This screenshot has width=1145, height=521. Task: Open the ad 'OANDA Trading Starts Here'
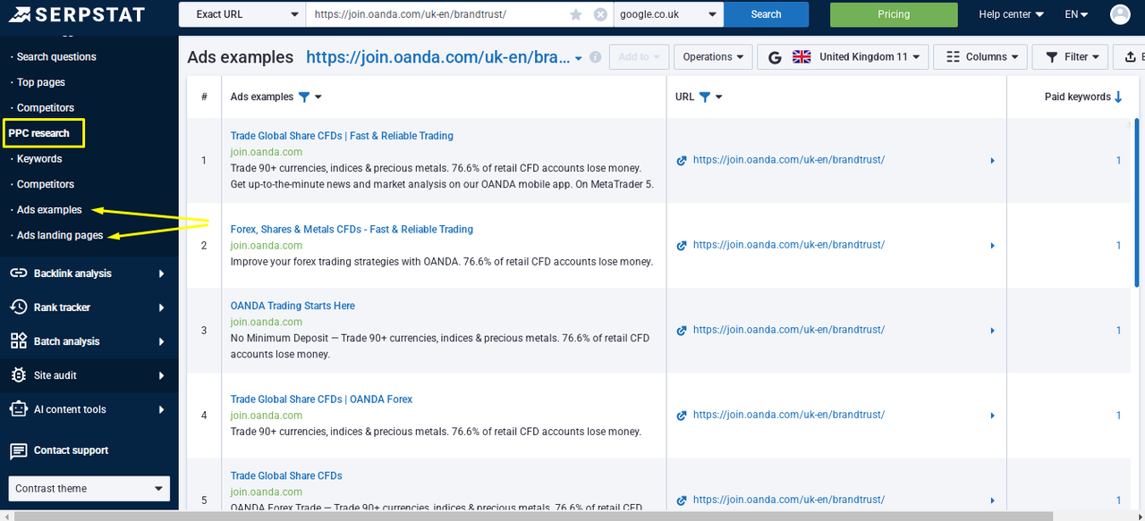(293, 306)
